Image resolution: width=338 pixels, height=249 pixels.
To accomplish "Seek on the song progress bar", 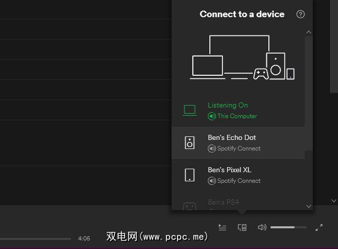I will 35,238.
